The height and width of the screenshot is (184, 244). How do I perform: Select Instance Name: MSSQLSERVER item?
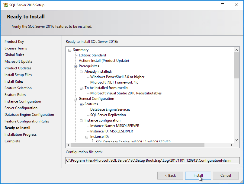pos(115,126)
